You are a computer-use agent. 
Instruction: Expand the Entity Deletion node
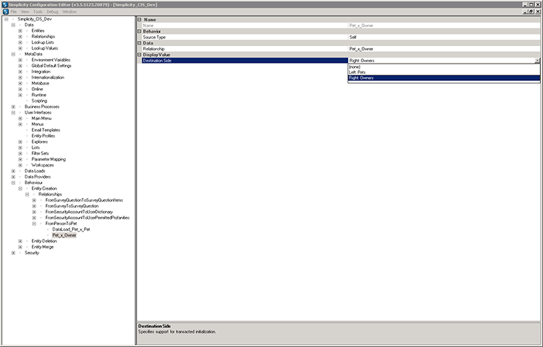[x=20, y=241]
